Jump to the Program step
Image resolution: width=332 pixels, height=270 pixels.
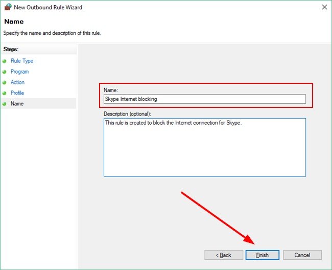pyautogui.click(x=19, y=72)
